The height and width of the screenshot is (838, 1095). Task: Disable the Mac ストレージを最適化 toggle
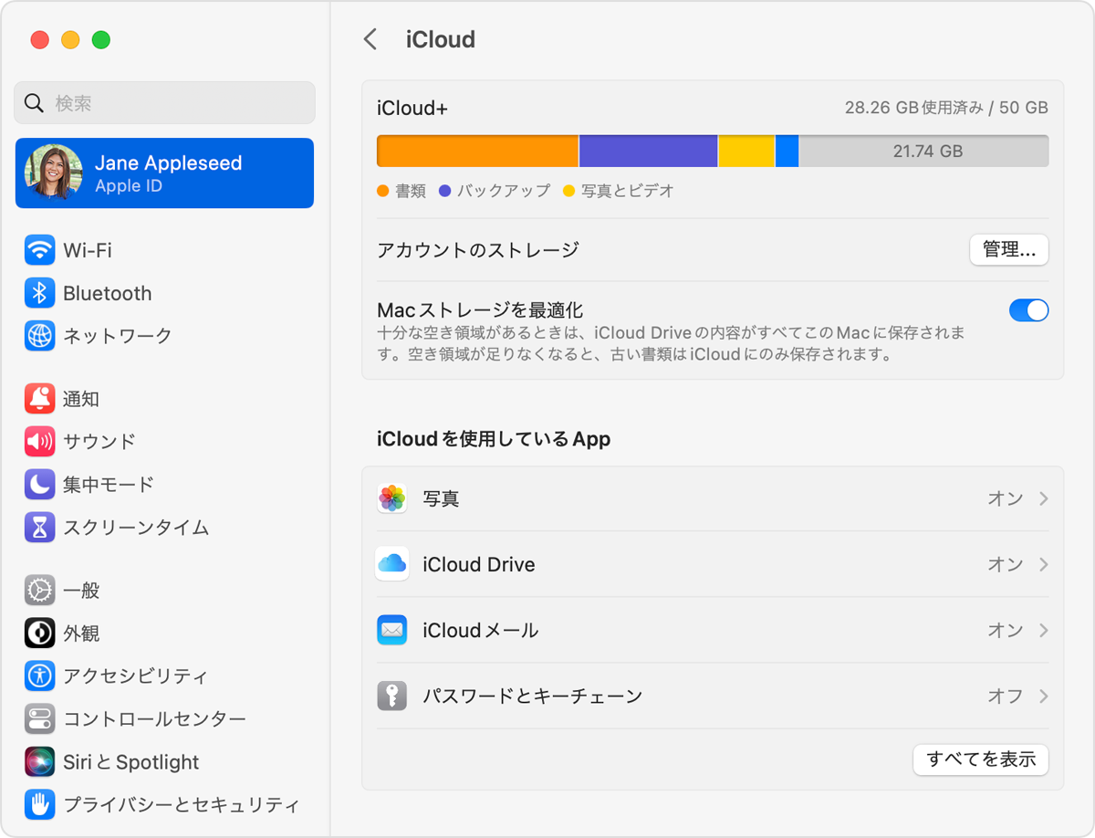(1028, 310)
